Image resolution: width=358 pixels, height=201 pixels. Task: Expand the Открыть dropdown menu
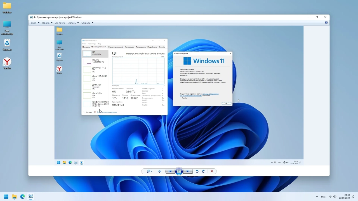[87, 23]
